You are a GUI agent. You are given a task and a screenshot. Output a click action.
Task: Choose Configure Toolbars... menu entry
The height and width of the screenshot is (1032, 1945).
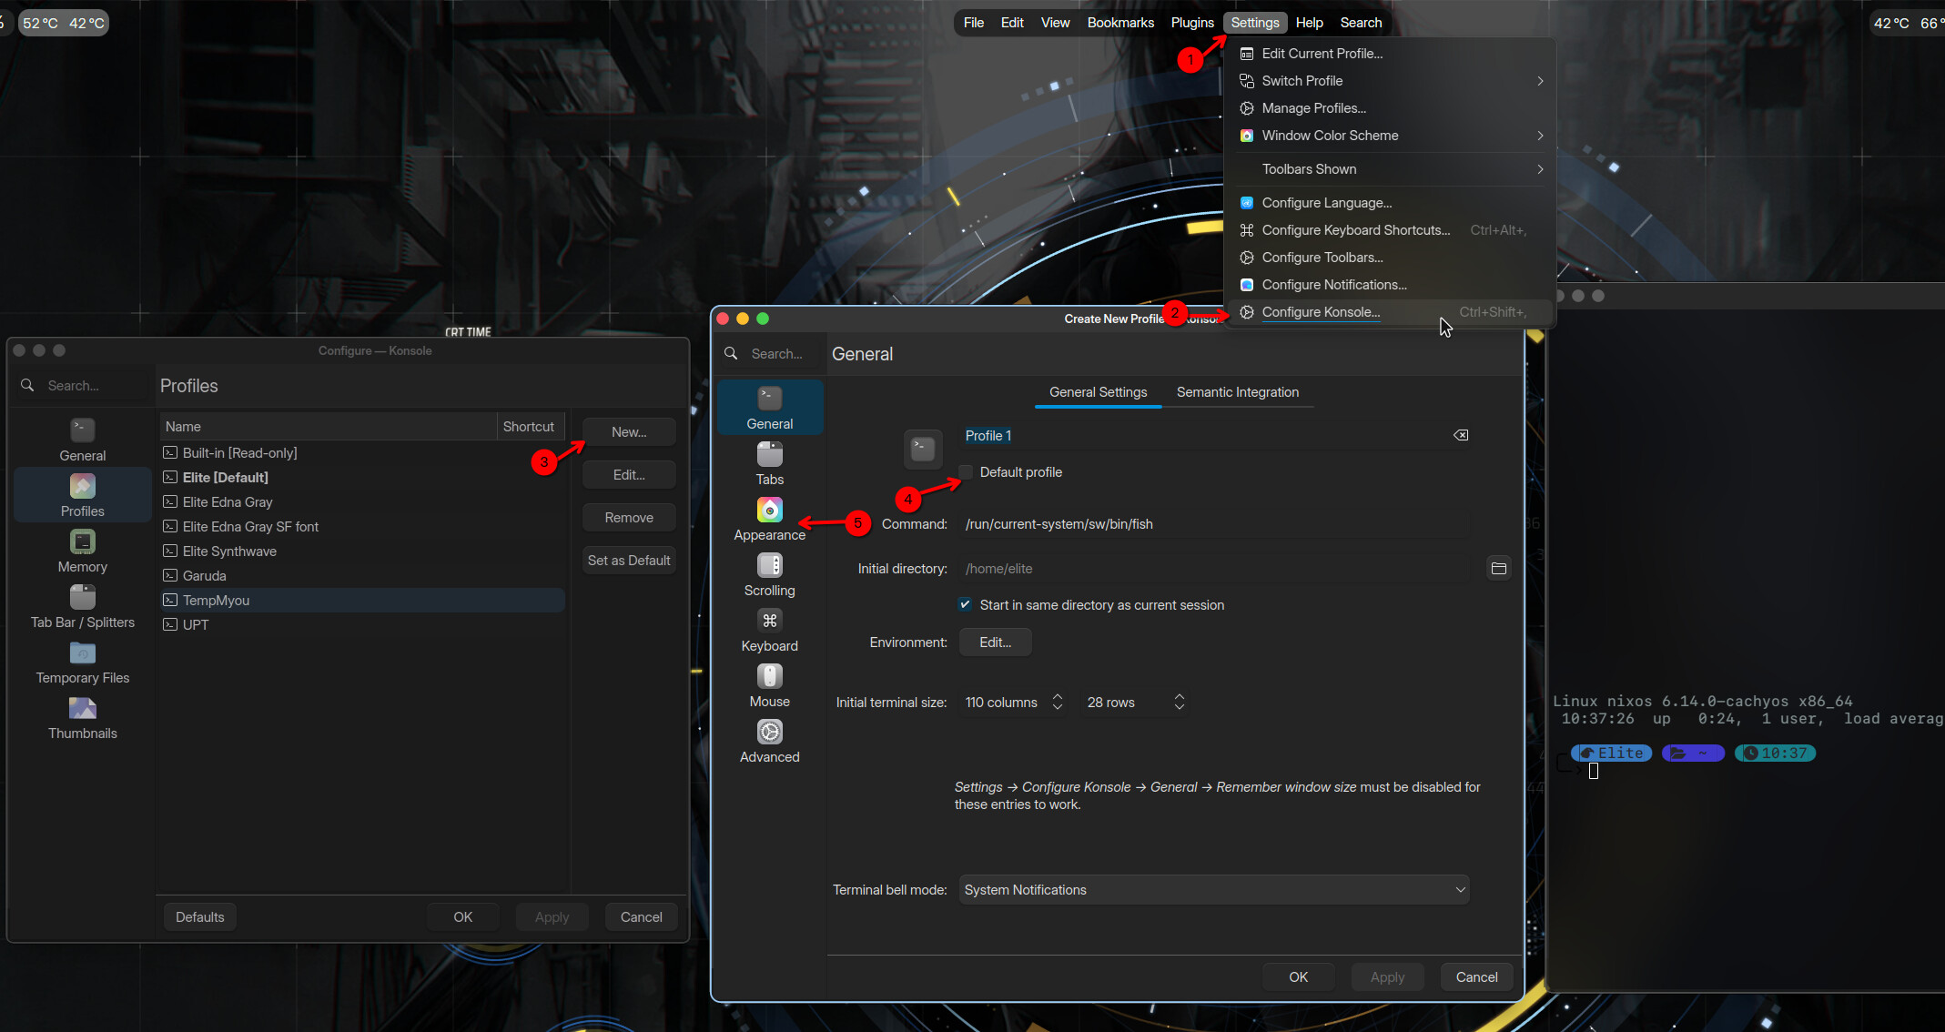click(x=1389, y=258)
